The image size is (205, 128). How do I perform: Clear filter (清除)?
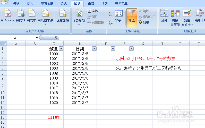coord(144,11)
